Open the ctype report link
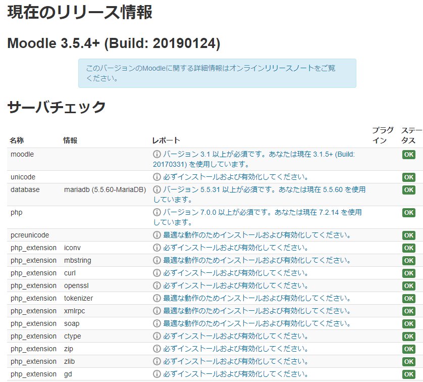Screen dimensions: 423x382 coord(236,336)
